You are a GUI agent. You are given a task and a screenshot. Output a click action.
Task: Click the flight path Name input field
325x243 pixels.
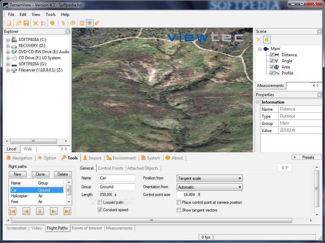click(x=116, y=178)
